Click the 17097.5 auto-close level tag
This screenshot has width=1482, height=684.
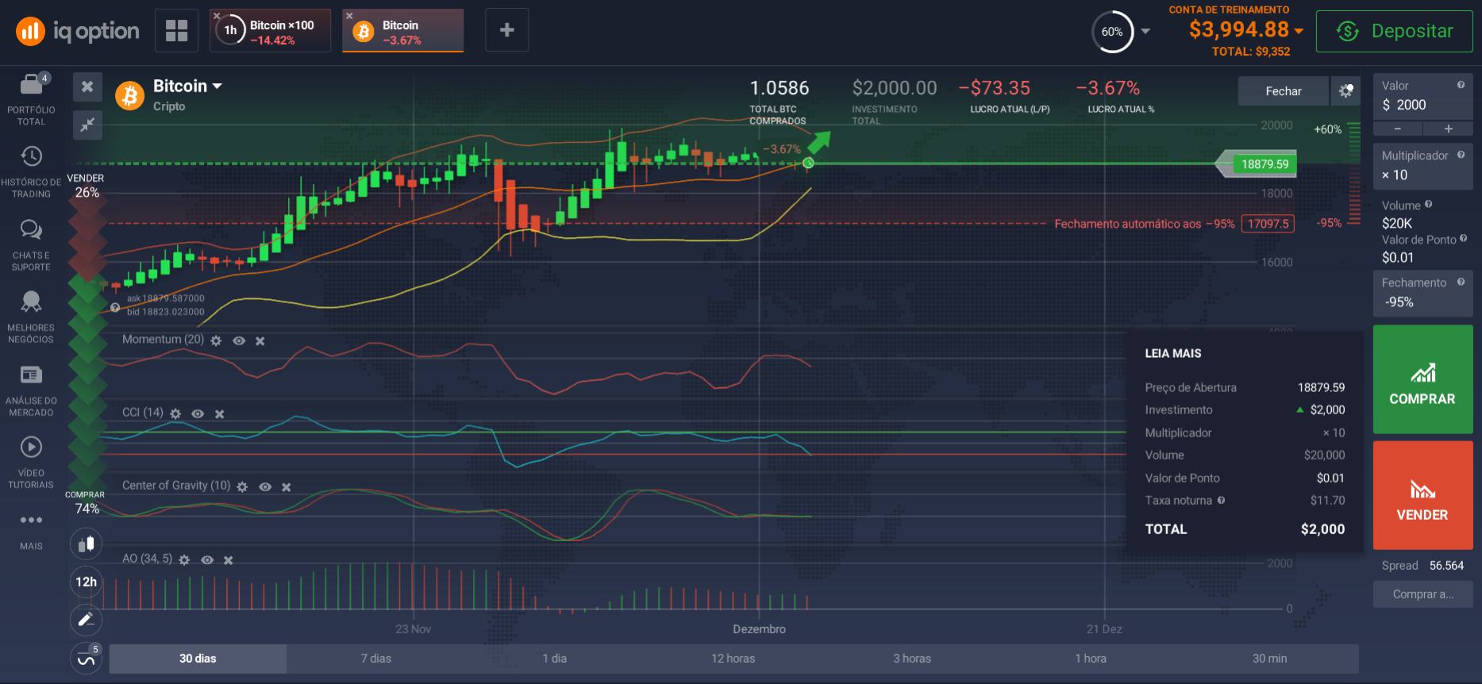1268,224
